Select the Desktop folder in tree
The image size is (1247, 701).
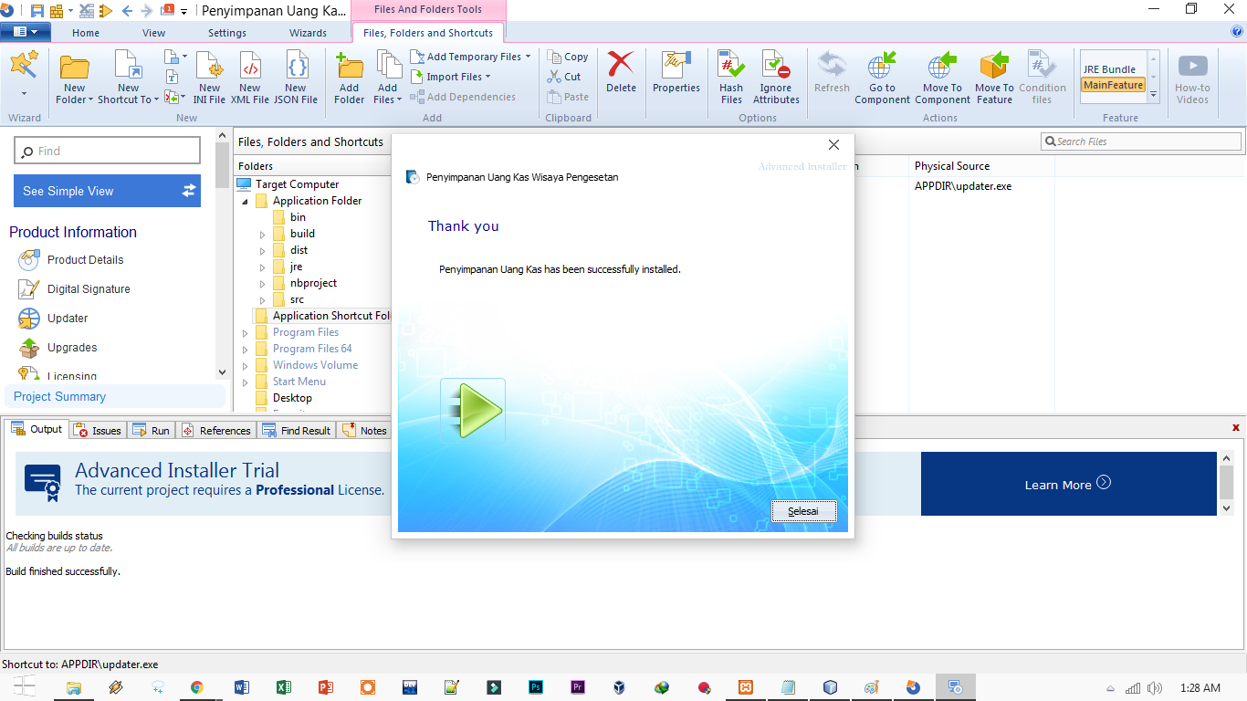click(284, 398)
